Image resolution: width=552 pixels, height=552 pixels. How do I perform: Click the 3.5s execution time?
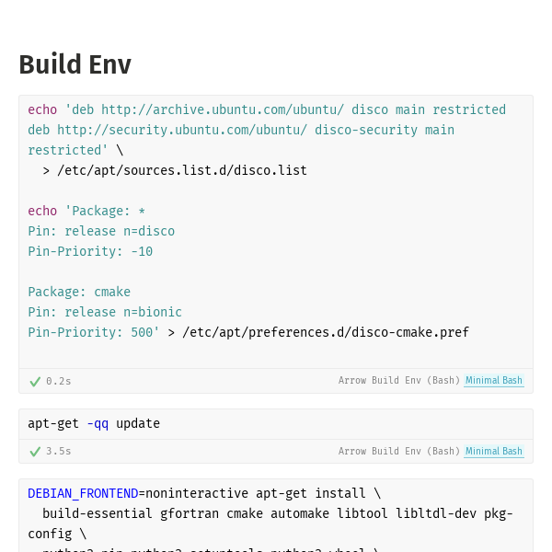pos(59,452)
